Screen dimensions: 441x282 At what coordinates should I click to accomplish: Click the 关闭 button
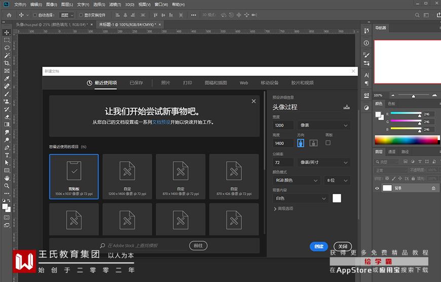click(x=343, y=246)
